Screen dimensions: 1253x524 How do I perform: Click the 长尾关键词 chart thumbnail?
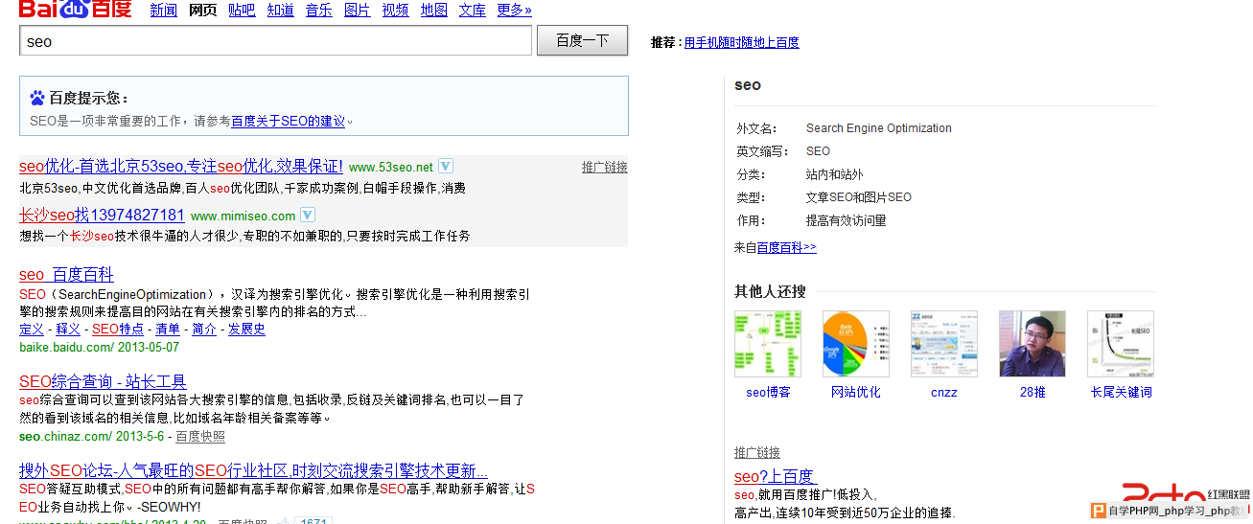1121,344
